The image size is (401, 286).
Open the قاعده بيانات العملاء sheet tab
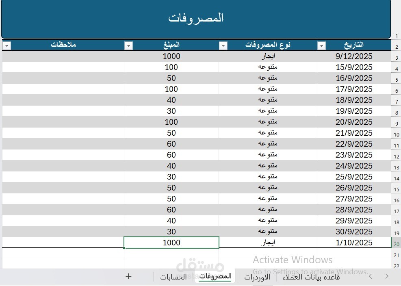[x=311, y=277]
